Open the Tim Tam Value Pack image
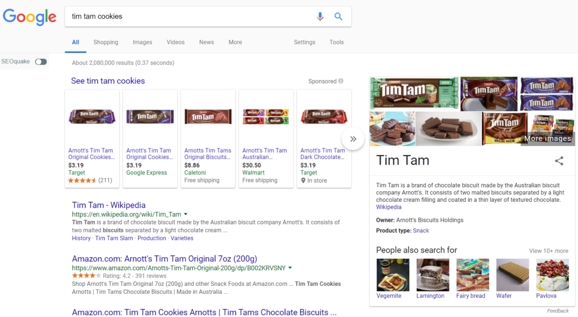Viewport: 578px width, 317px height. coord(504,129)
